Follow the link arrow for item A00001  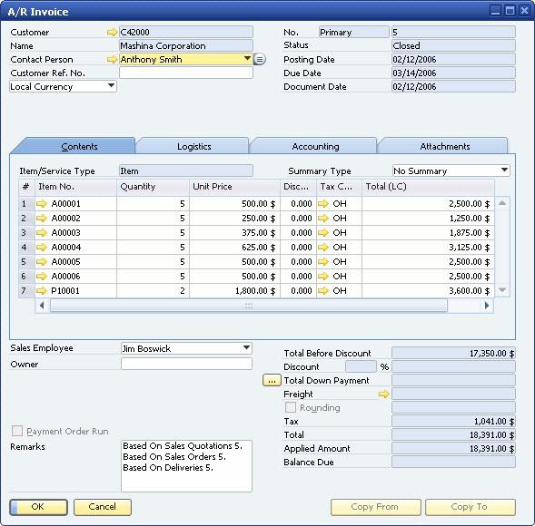42,204
